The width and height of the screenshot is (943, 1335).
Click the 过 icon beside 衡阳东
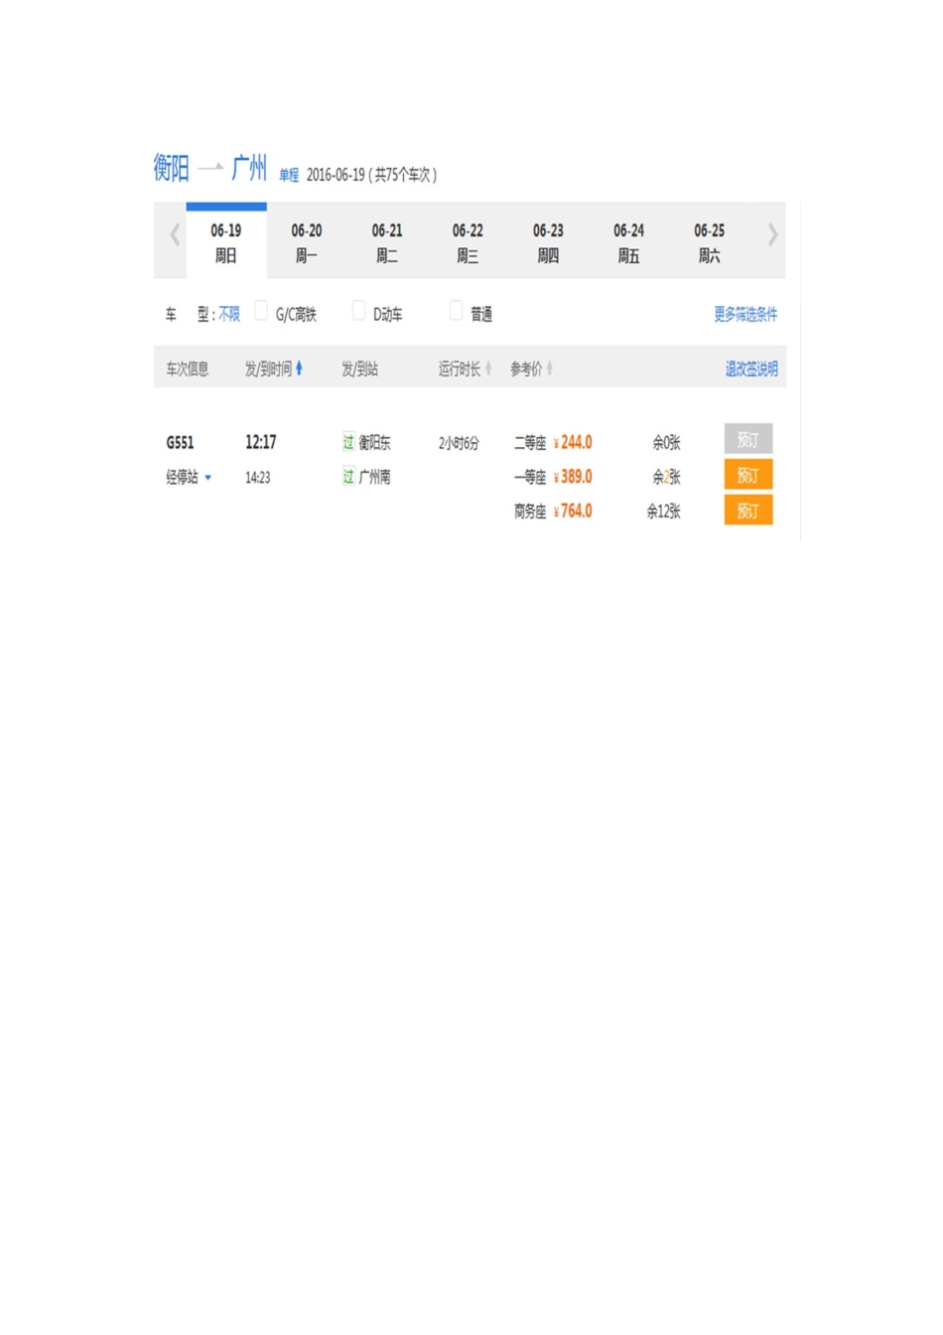[x=348, y=442]
